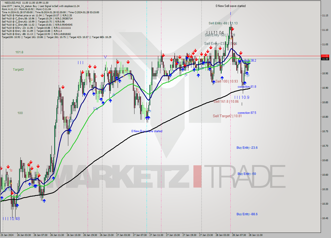Click the '28 Jan 03:30' time axis label
Image resolution: width=331 pixels, height=238 pixels.
pyautogui.click(x=222, y=235)
